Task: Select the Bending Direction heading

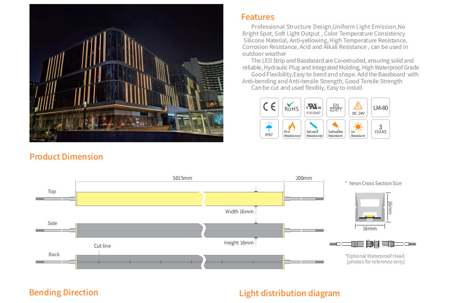Action: (63, 292)
